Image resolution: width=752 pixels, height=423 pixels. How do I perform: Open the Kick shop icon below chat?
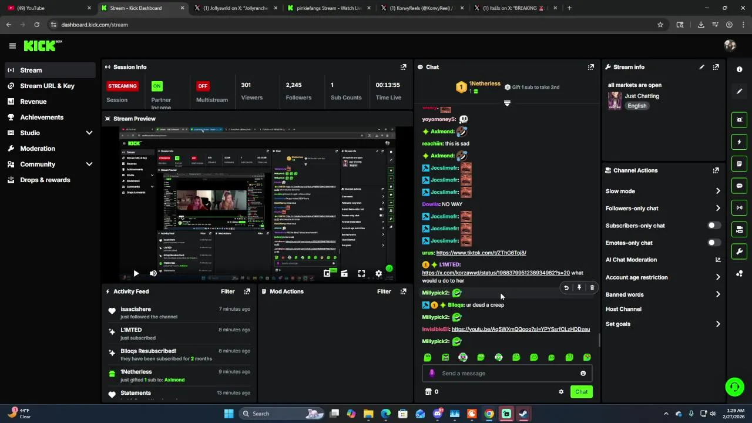428,392
